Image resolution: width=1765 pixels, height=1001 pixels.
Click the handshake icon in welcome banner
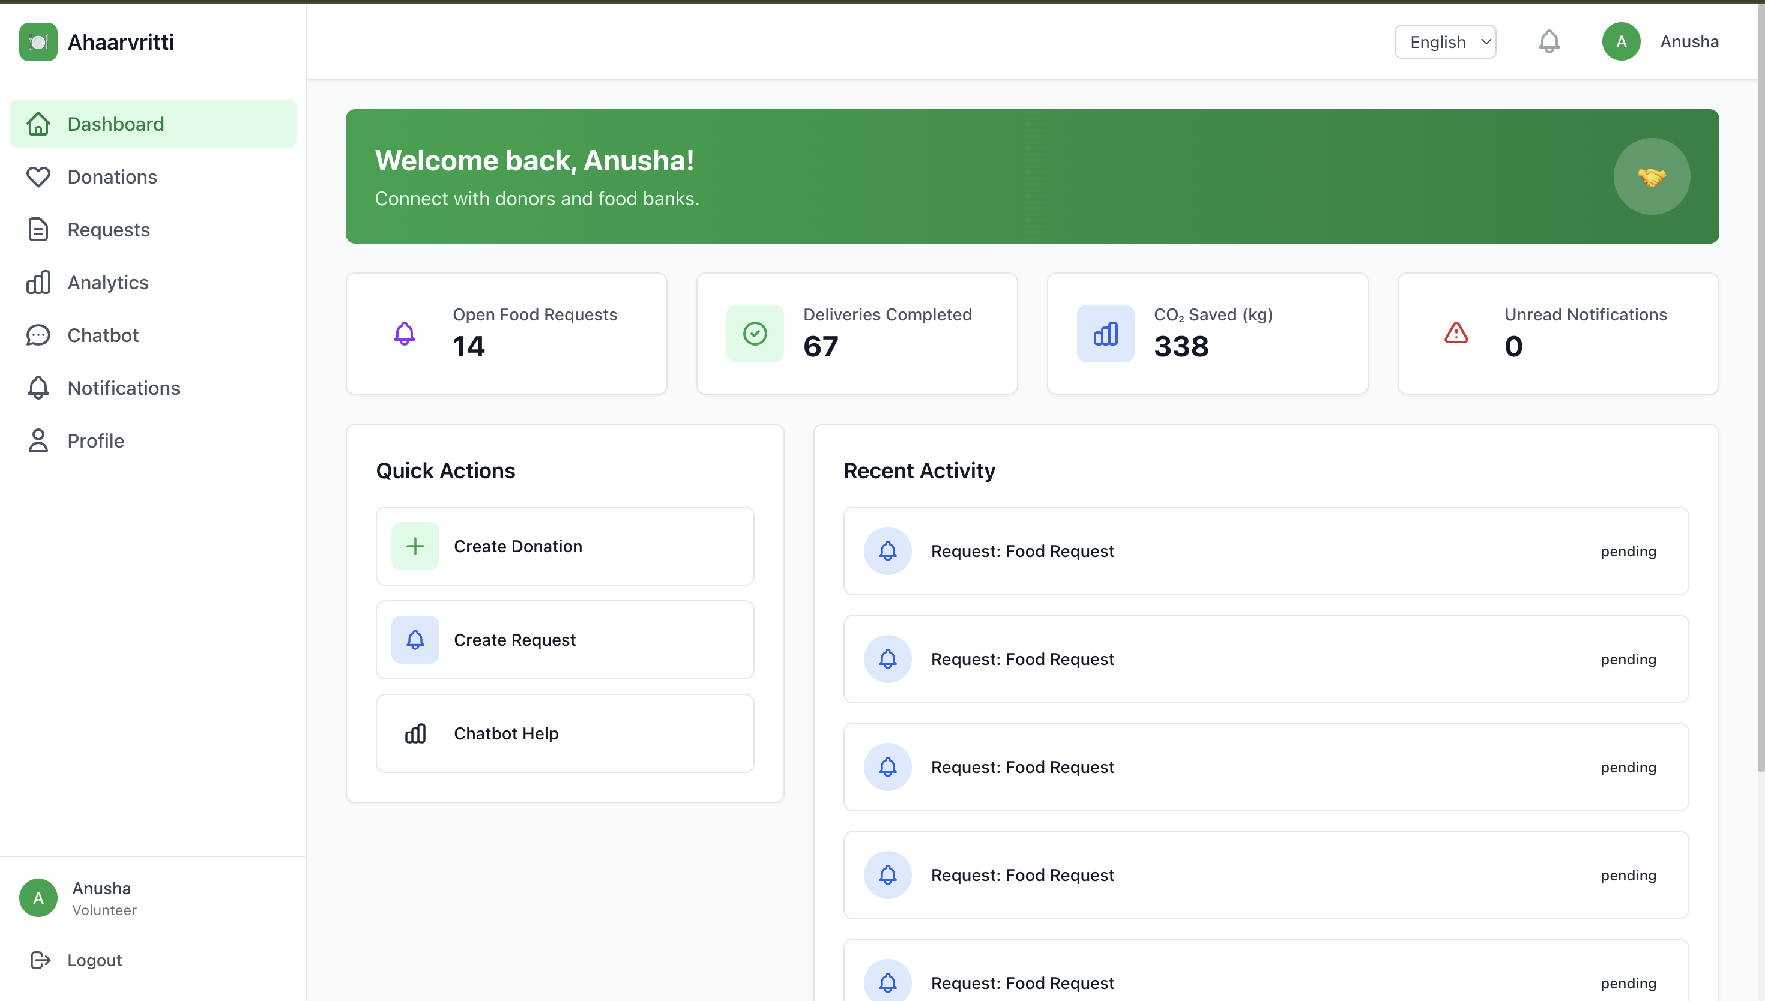[x=1651, y=176]
